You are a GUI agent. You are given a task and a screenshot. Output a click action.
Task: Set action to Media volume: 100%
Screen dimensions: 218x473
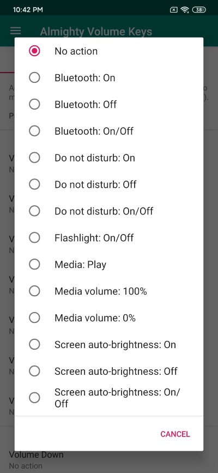[109, 291]
